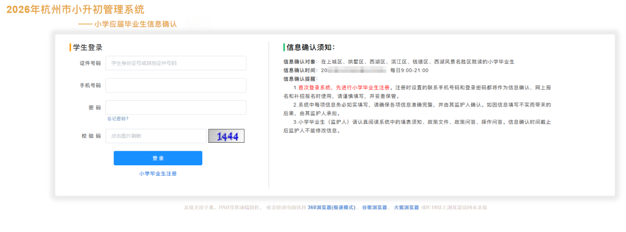Click the 证件号码 ID number input field

pyautogui.click(x=176, y=63)
